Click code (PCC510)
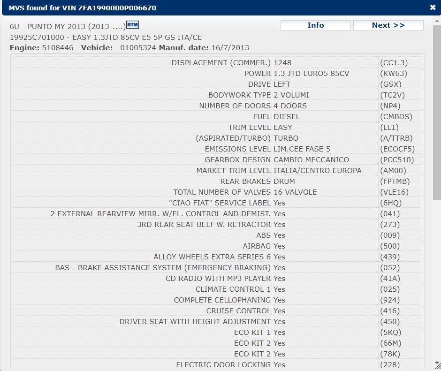The height and width of the screenshot is (371, 441). (x=397, y=160)
